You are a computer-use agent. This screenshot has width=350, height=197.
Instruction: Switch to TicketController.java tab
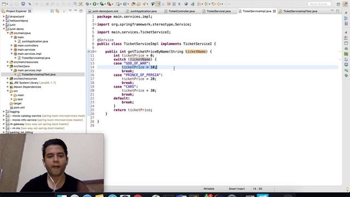coord(182,11)
